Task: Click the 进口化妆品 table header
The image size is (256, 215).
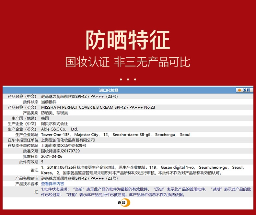Action: [109, 90]
